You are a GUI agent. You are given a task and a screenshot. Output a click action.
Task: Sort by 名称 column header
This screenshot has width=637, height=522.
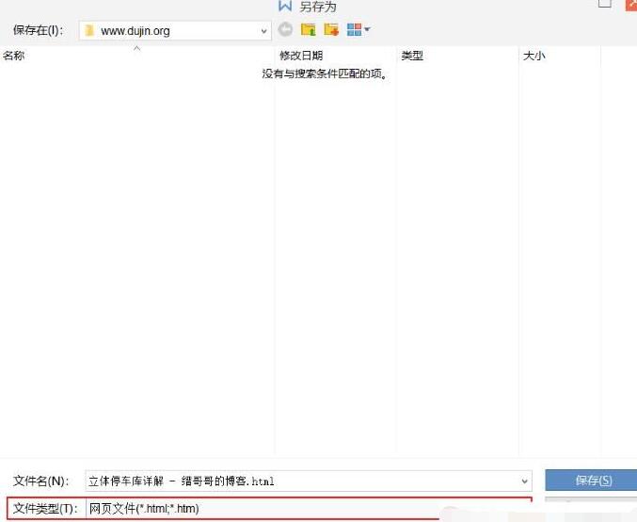[14, 56]
